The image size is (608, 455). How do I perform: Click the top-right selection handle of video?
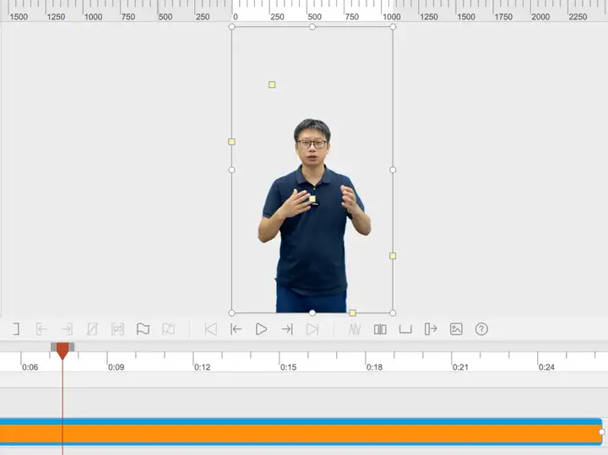[x=393, y=27]
